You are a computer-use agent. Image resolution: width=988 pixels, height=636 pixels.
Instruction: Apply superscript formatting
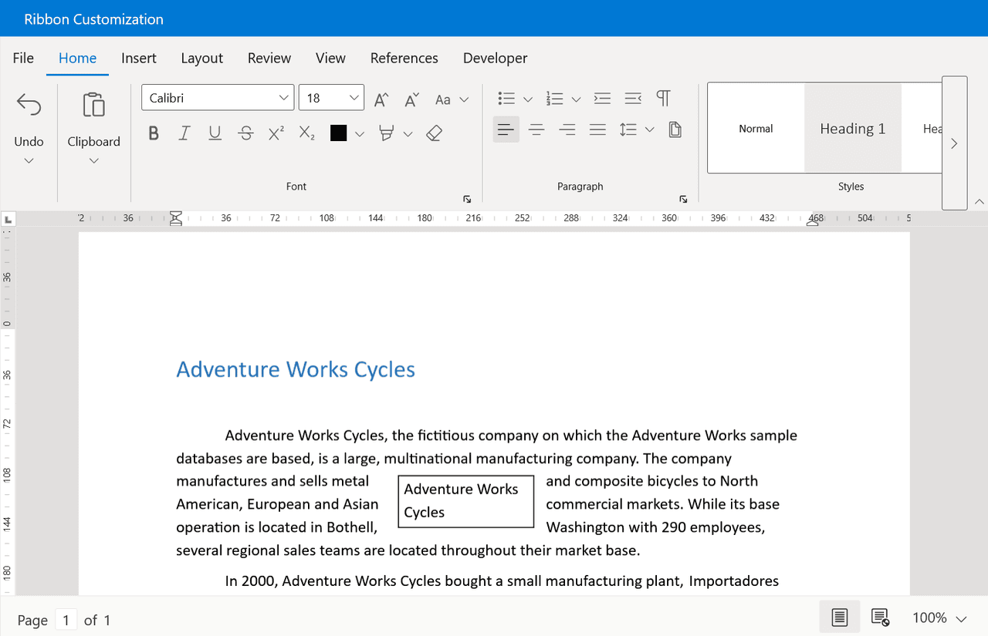tap(276, 133)
